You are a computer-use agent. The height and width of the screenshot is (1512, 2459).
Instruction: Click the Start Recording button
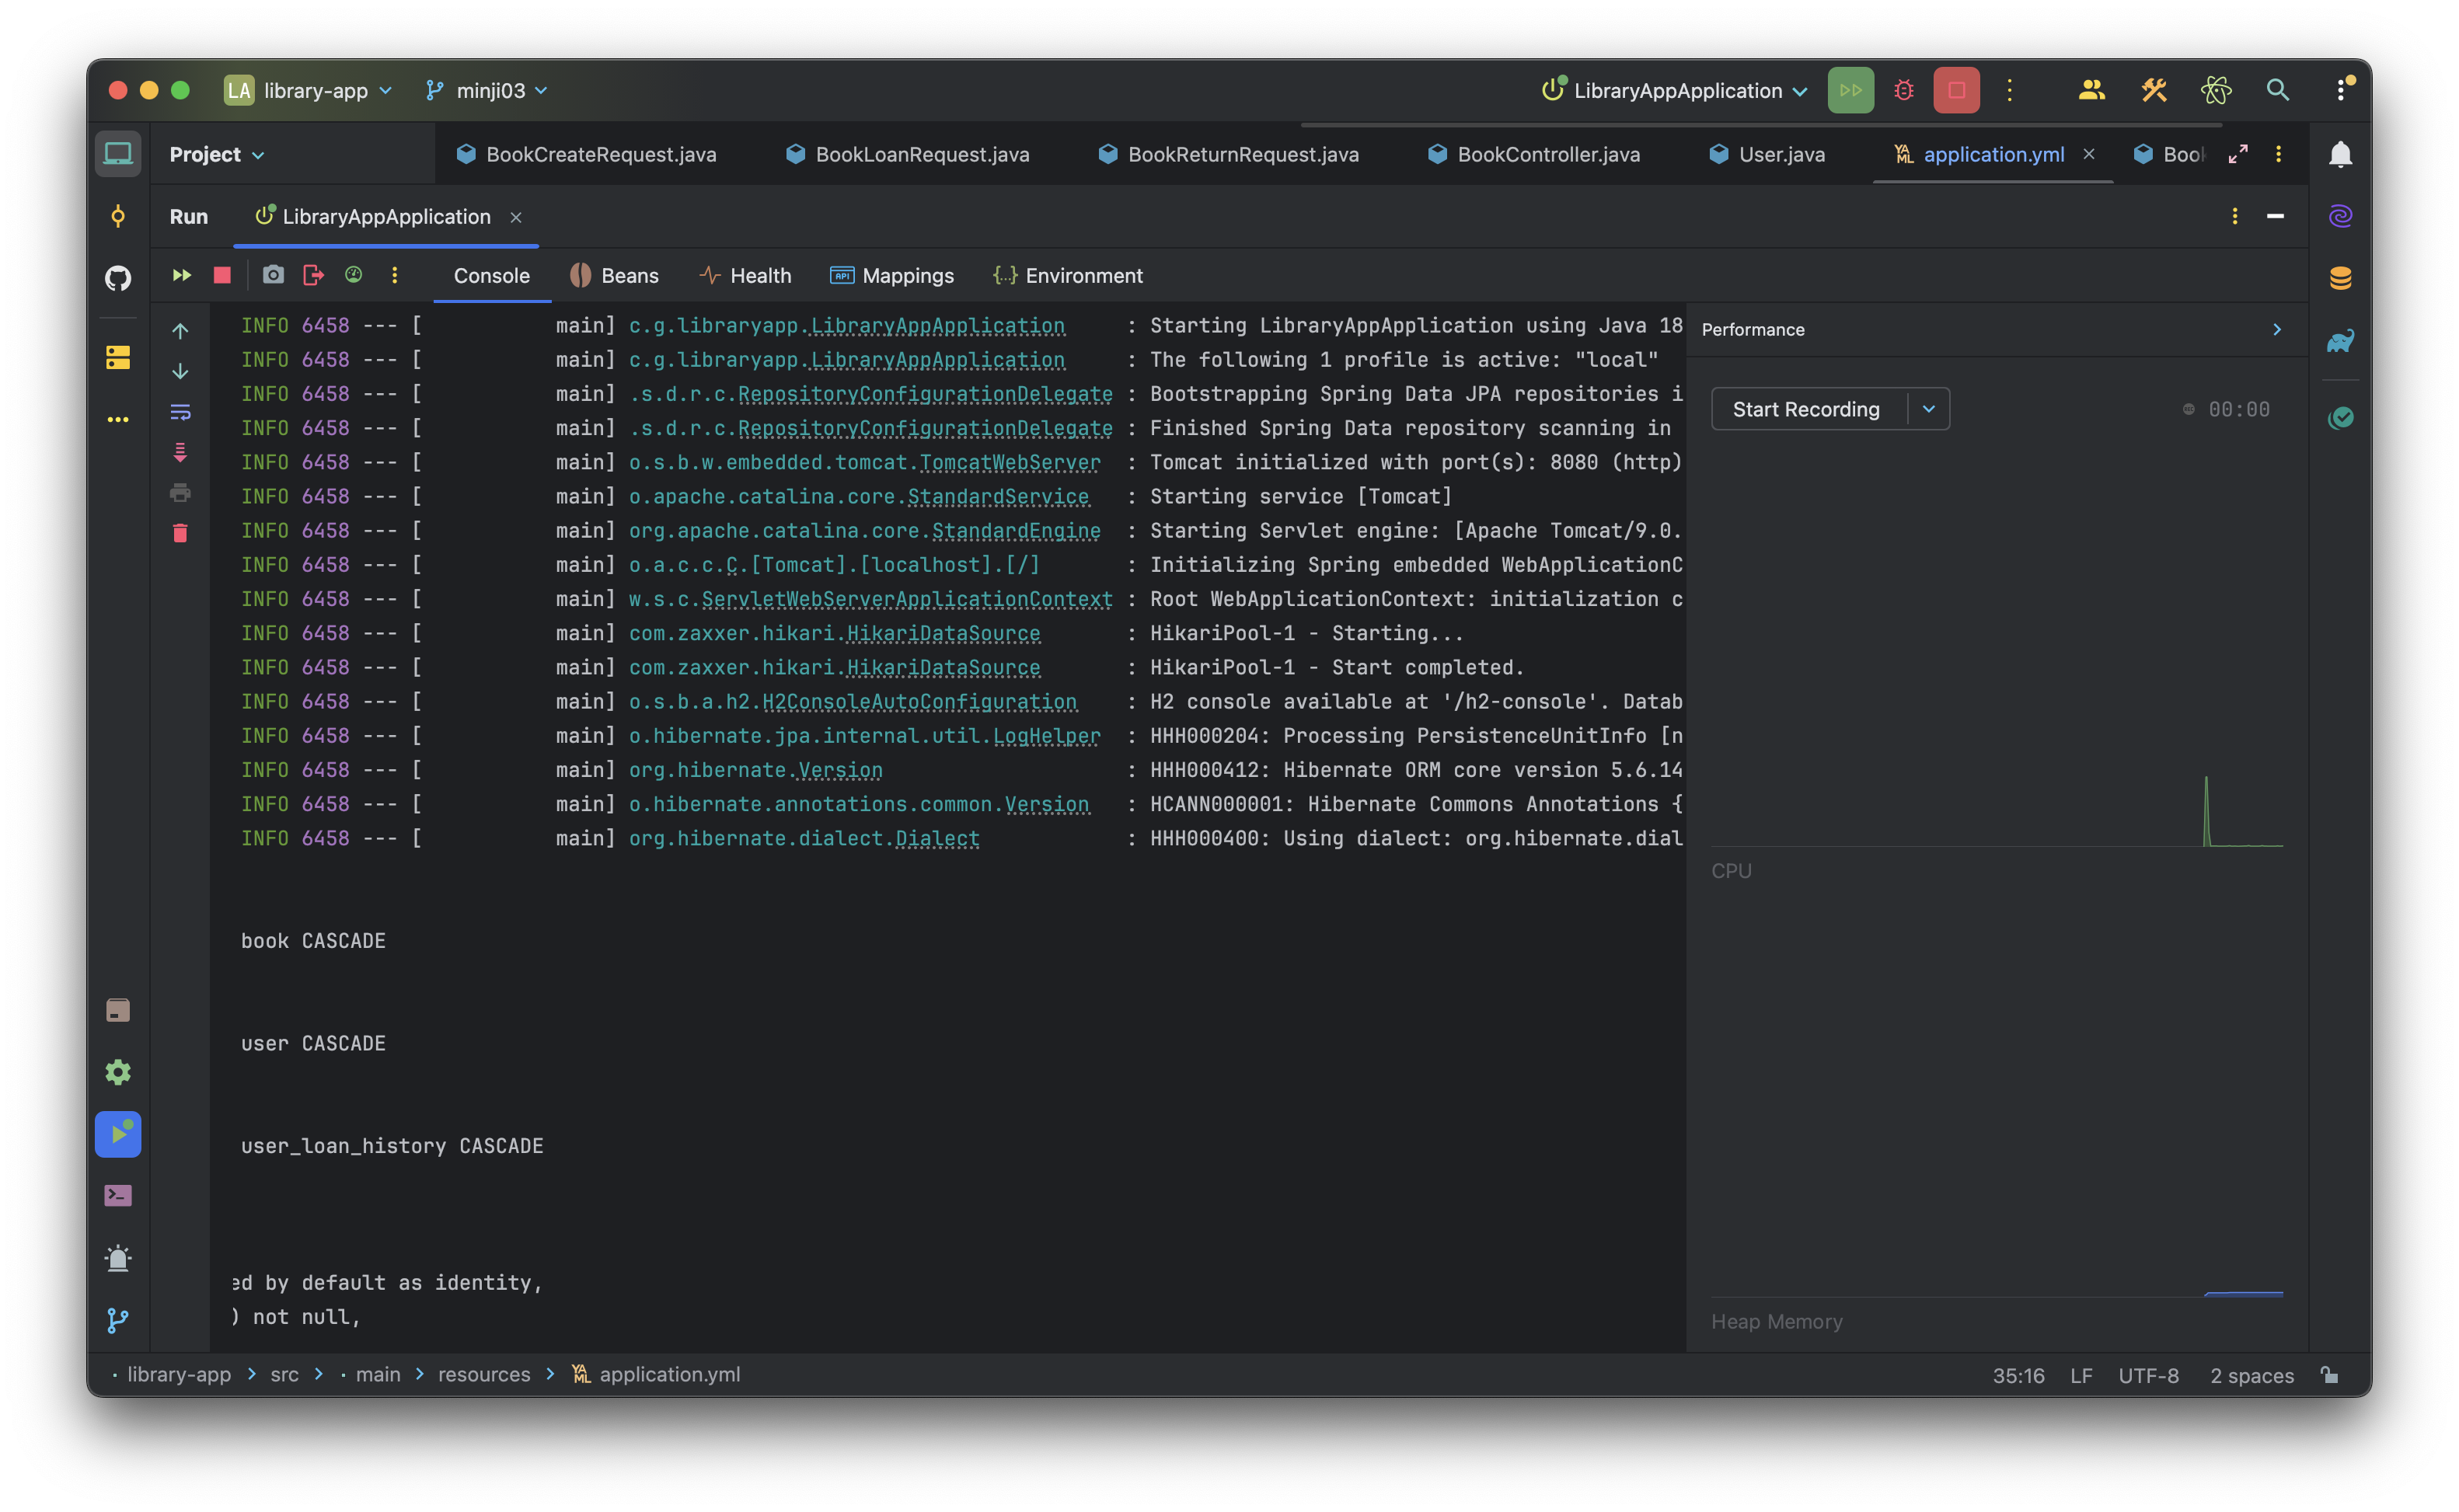click(1806, 409)
